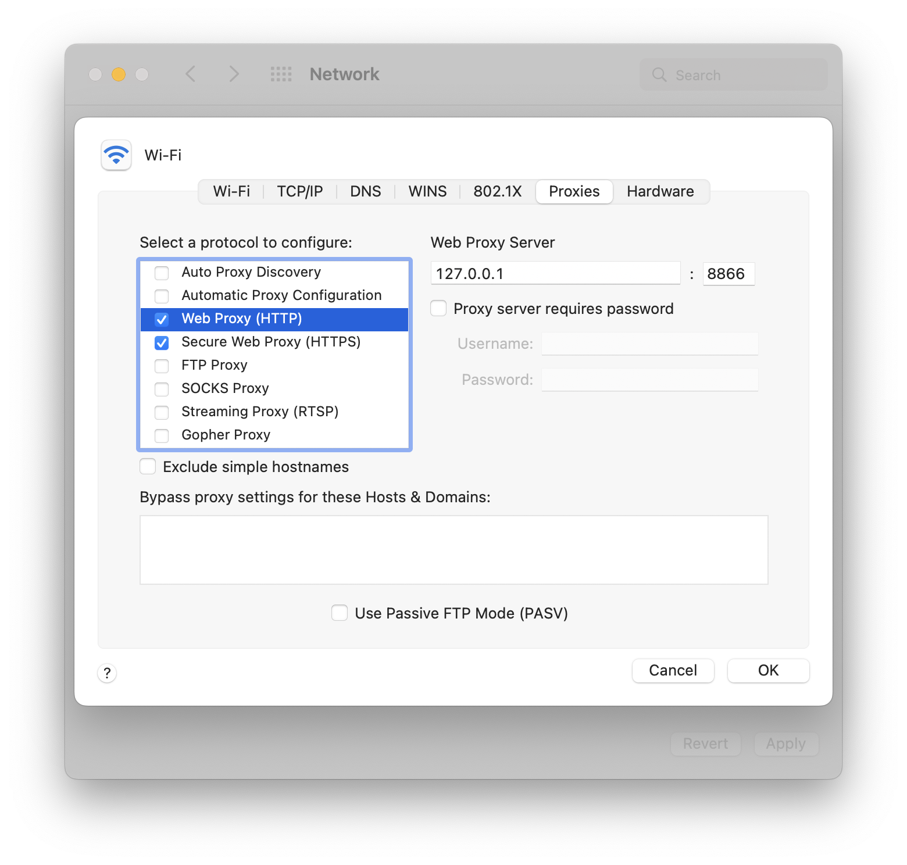Select the SOCKS Proxy row label
This screenshot has height=865, width=907.
point(225,388)
